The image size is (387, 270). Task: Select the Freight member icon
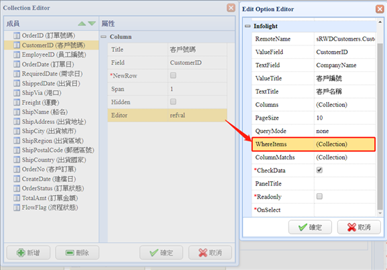pyautogui.click(x=17, y=102)
